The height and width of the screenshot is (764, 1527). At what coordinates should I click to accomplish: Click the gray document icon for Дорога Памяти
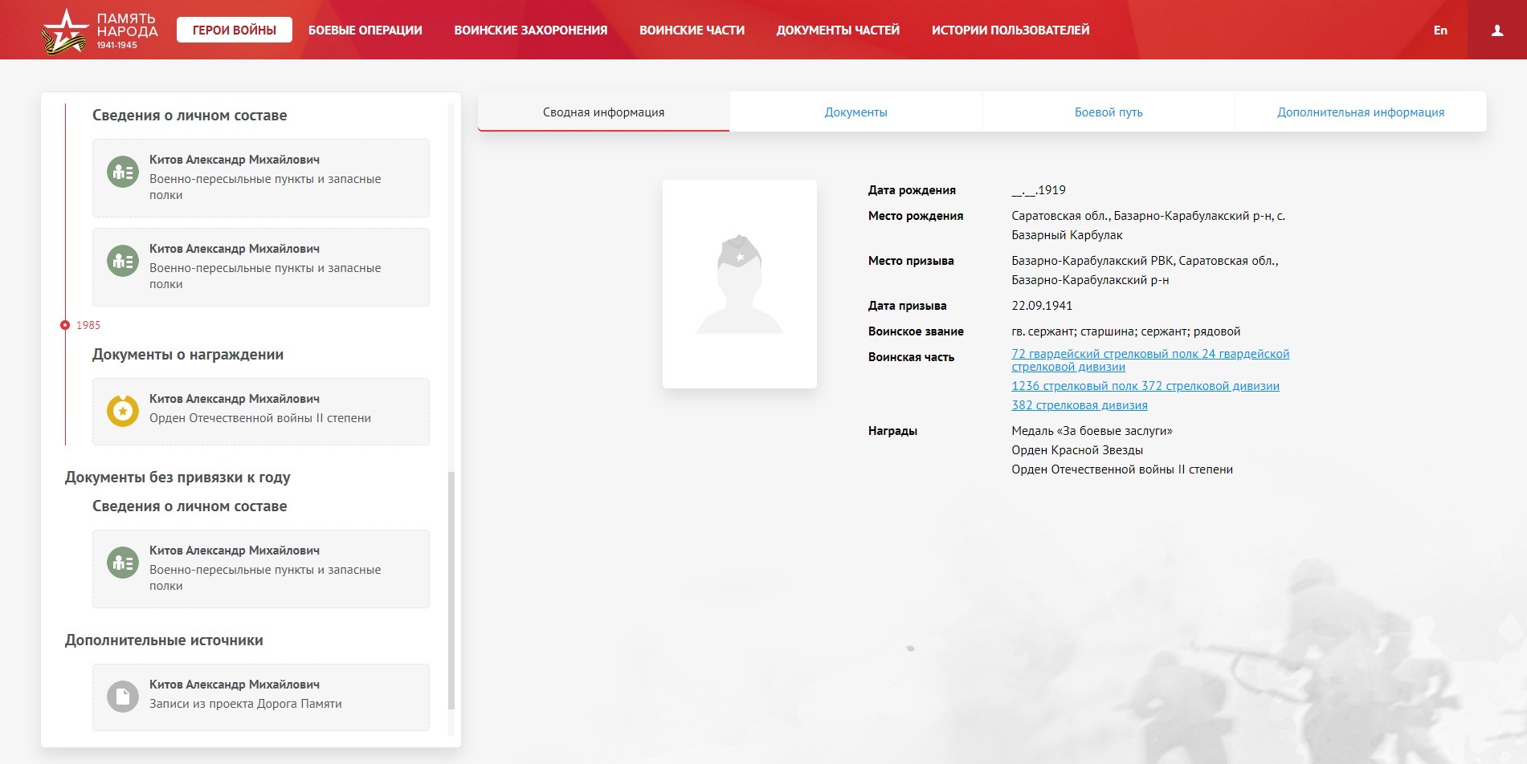[x=123, y=697]
